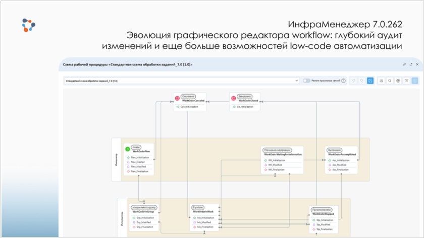The height and width of the screenshot is (238, 424).
Task: Click bell icon beside New_Modified
Action: point(128,167)
